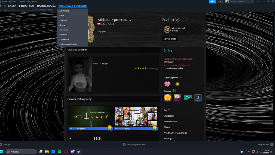
Task: Open Zobacz historię blokad link
Action: click(x=174, y=68)
